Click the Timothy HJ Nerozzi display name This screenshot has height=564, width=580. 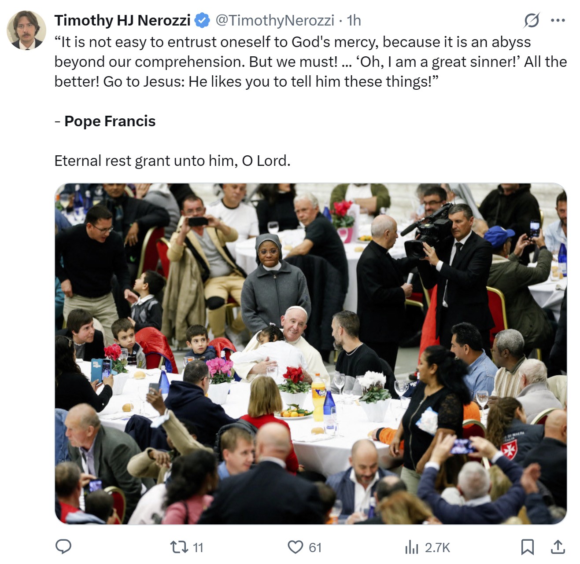(122, 20)
